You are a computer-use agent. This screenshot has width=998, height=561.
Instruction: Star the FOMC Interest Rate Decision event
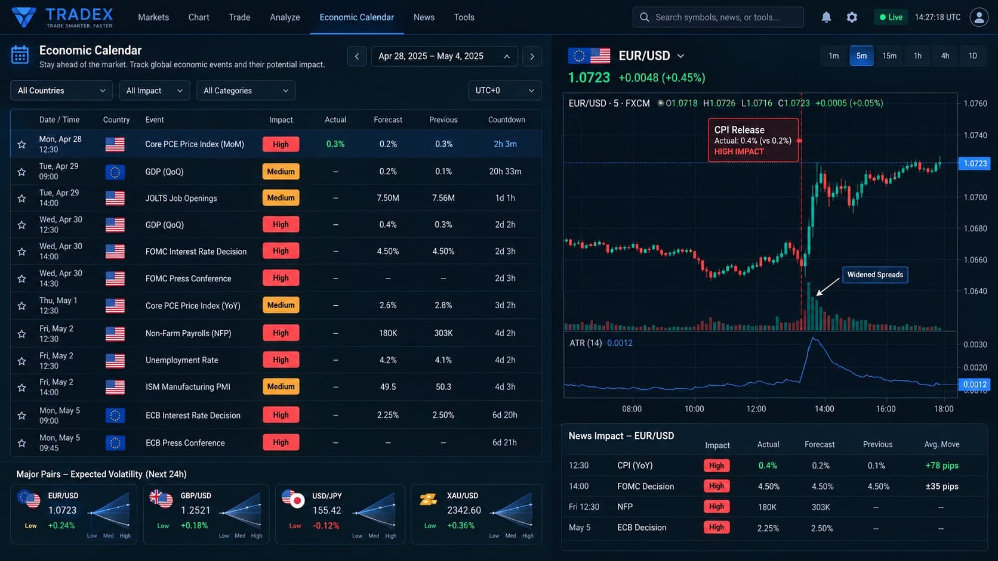point(21,252)
